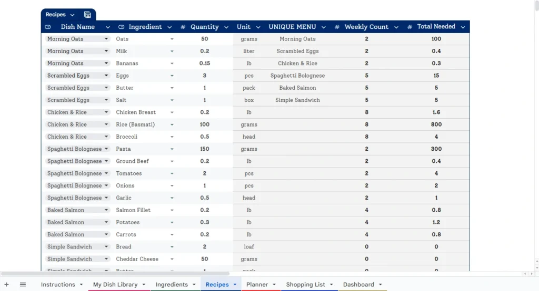Select the Ground Beef ingredient cell
This screenshot has height=291, width=539.
point(144,161)
